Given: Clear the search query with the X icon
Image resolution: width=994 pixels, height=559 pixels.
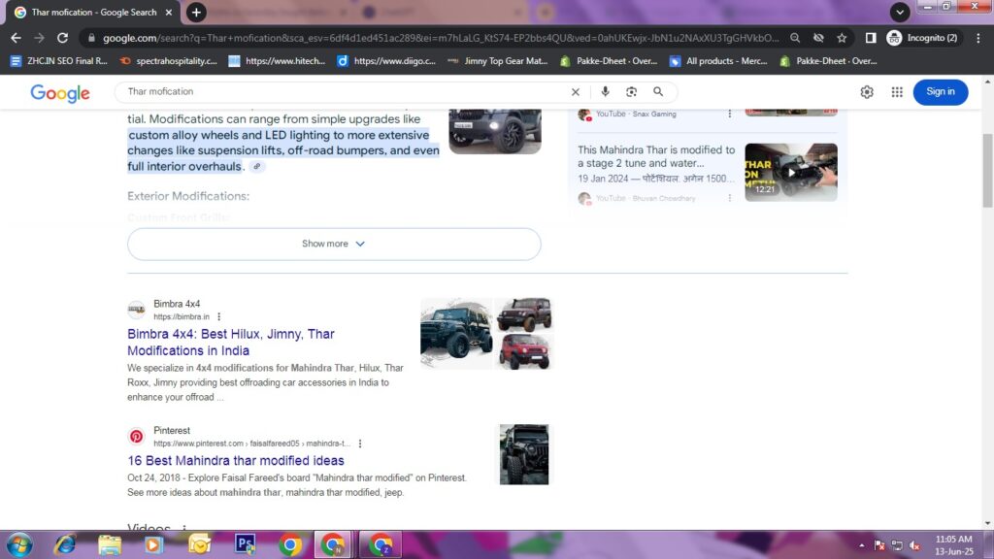Looking at the screenshot, I should tap(575, 91).
